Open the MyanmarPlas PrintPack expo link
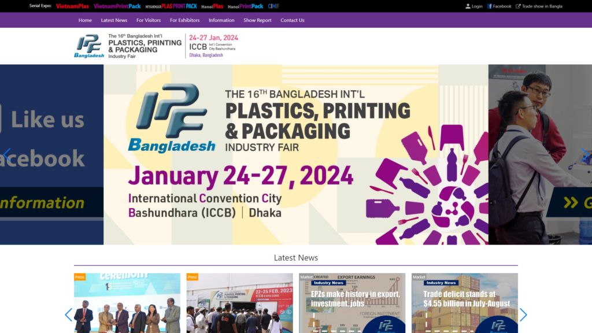The height and width of the screenshot is (333, 592). pos(171,6)
